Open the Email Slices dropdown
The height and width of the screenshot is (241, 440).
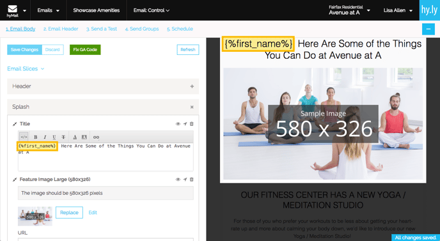point(26,69)
